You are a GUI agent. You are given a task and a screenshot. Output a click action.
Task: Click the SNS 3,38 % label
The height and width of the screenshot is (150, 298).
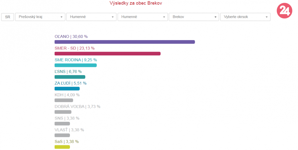67,118
